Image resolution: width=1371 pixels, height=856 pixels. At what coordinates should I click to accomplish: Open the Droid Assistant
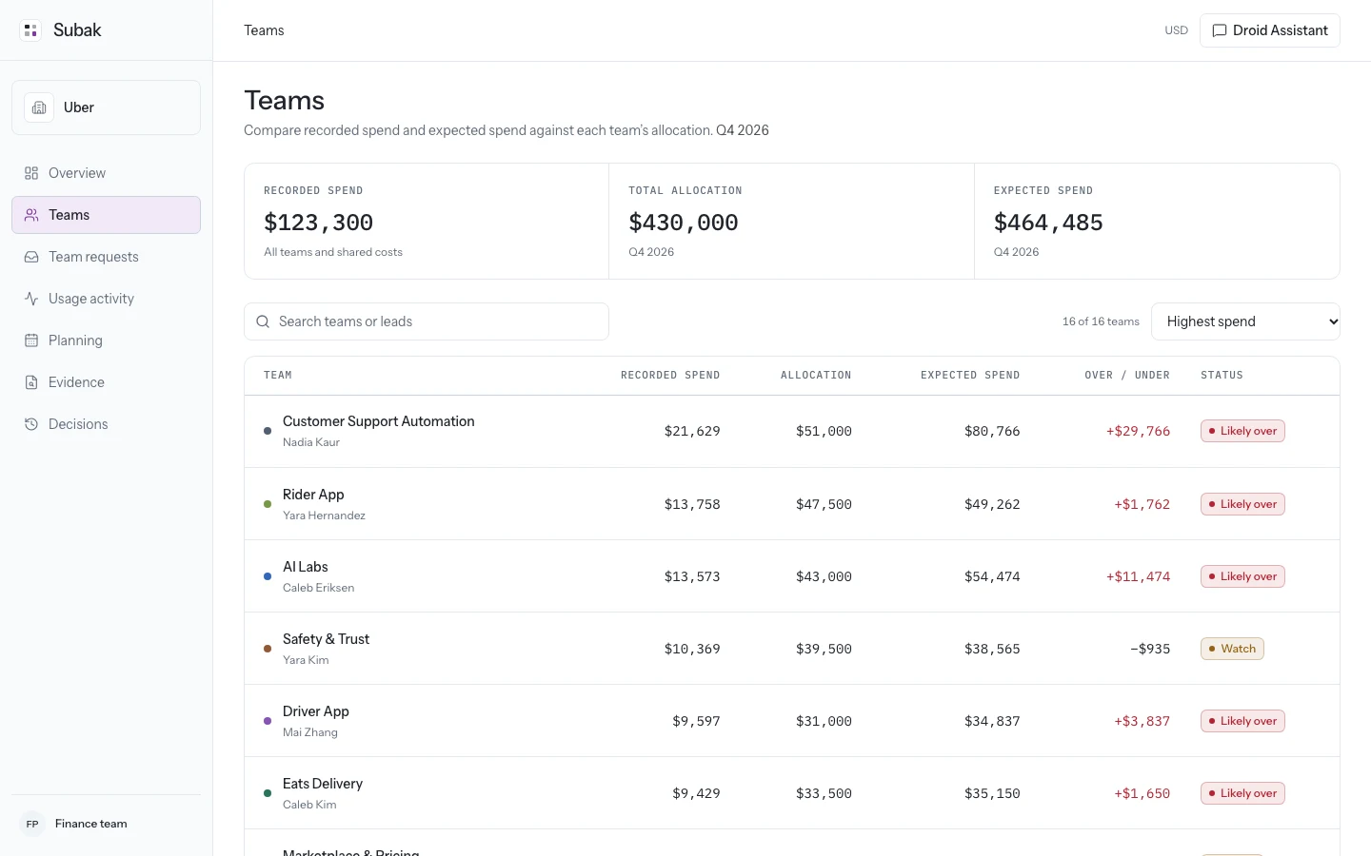1269,30
